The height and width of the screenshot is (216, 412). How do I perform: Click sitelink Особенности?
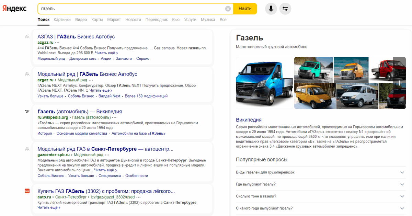pos(137,176)
